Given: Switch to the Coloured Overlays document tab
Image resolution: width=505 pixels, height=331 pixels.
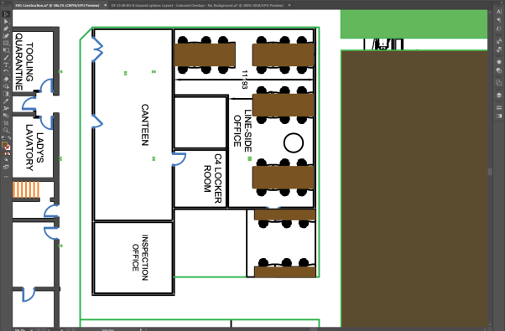Looking at the screenshot, I should point(197,6).
